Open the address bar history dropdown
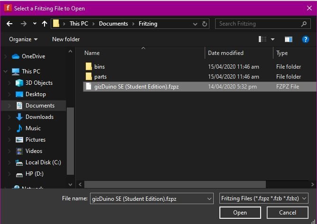Screen dimensions: 317x224 tap(195, 24)
